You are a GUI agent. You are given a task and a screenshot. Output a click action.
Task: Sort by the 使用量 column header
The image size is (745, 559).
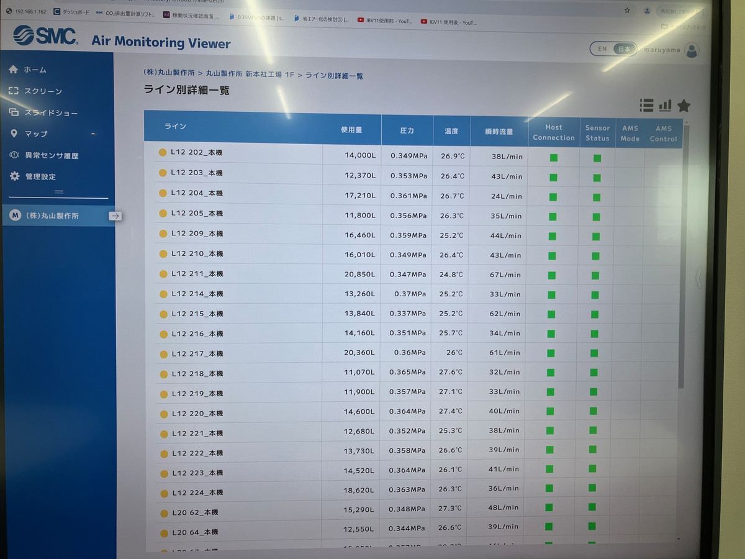[351, 130]
